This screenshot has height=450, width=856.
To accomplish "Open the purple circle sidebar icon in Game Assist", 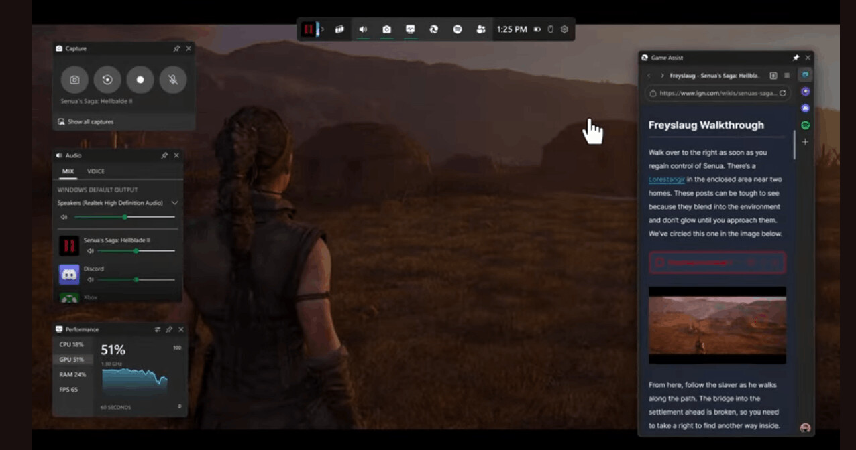I will (805, 92).
